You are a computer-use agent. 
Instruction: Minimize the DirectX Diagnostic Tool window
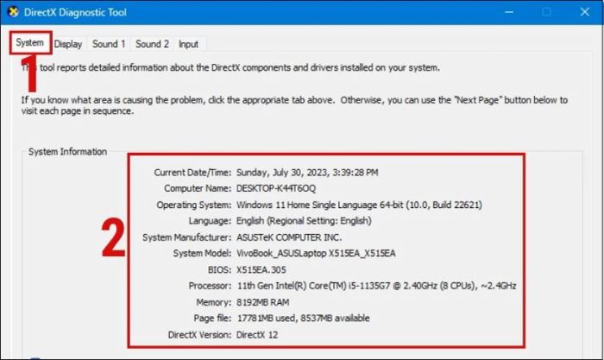coord(509,12)
